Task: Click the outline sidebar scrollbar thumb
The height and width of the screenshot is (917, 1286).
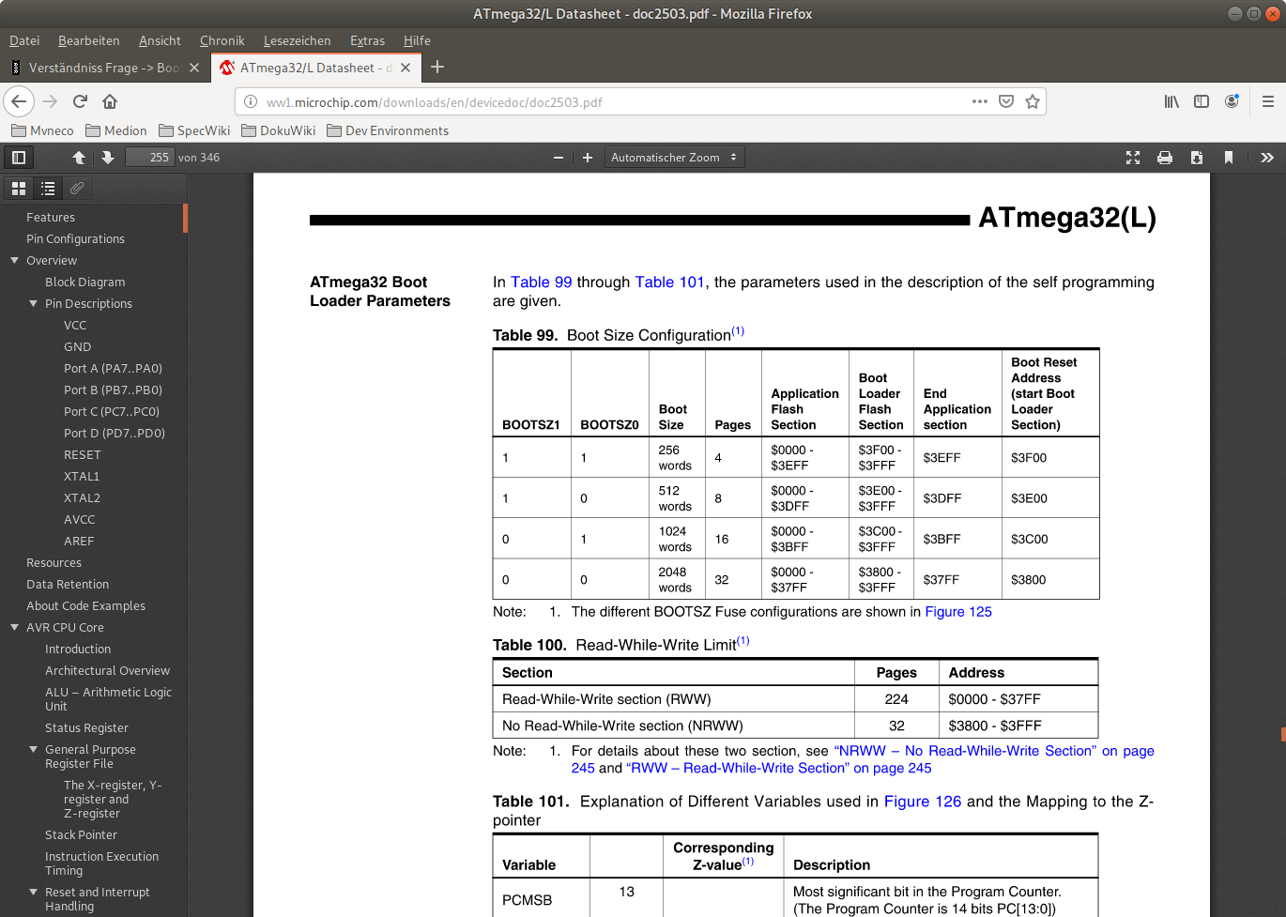Action: tap(186, 218)
